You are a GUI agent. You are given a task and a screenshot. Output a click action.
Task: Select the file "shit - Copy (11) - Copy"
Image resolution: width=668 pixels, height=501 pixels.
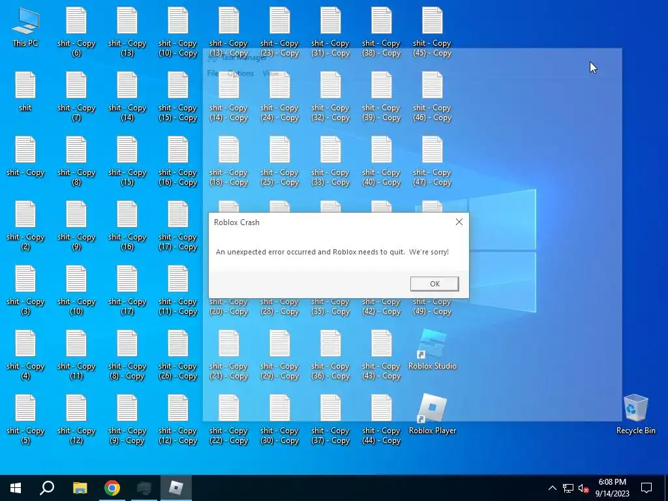(x=177, y=290)
